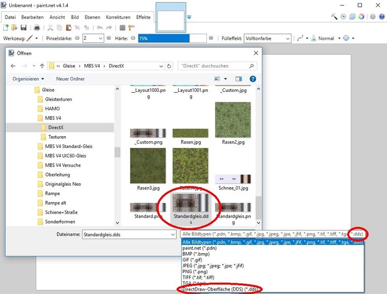The width and height of the screenshot is (387, 294).
Task: Toggle the rulers icon
Action: point(131,28)
